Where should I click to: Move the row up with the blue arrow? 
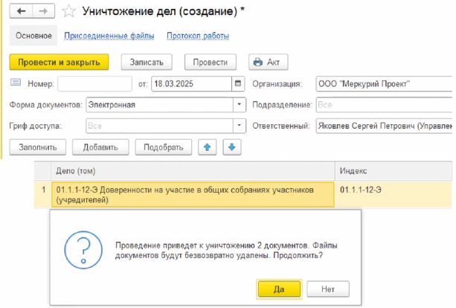click(x=207, y=147)
